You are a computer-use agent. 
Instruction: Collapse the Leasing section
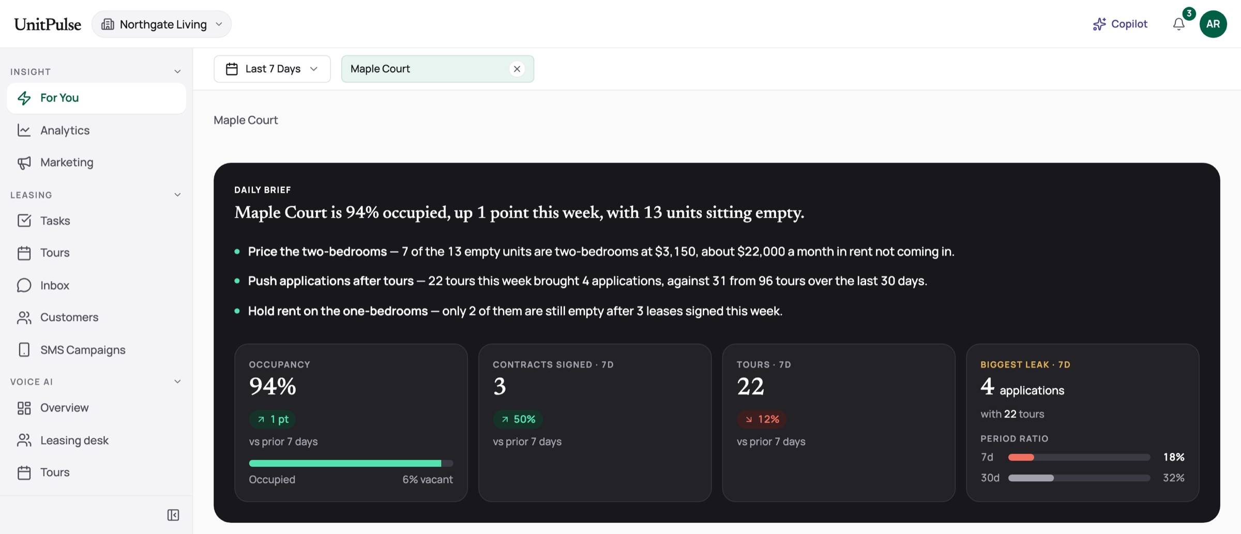point(177,195)
